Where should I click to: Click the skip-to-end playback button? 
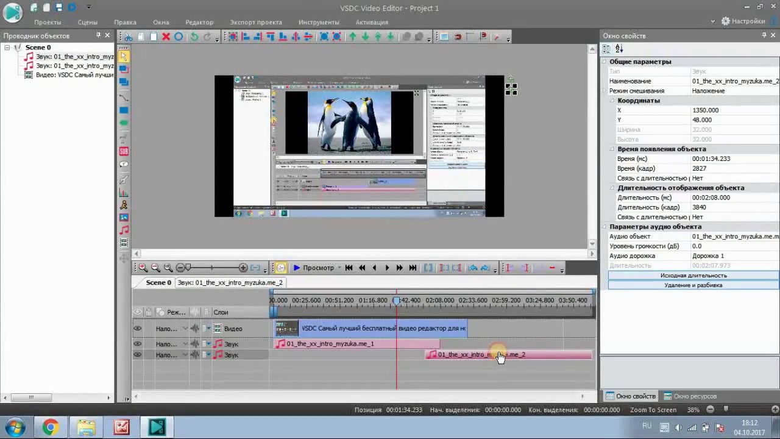click(x=413, y=268)
